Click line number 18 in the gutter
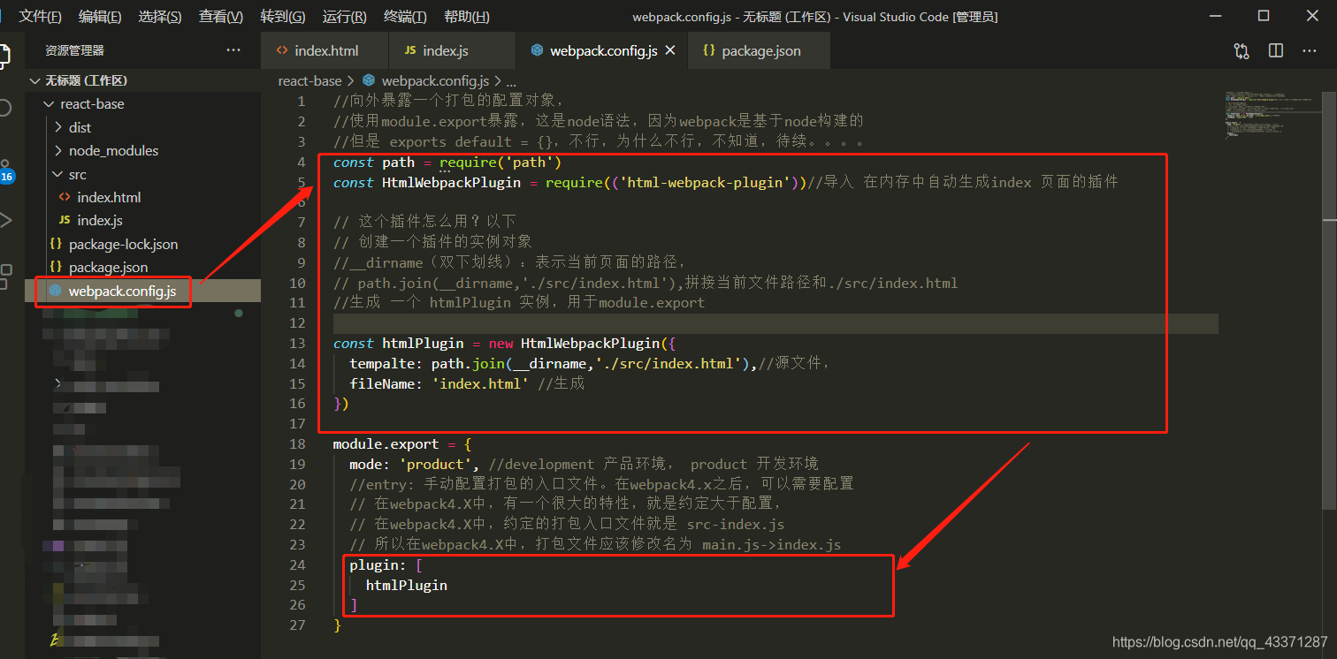The width and height of the screenshot is (1337, 659). coord(297,444)
